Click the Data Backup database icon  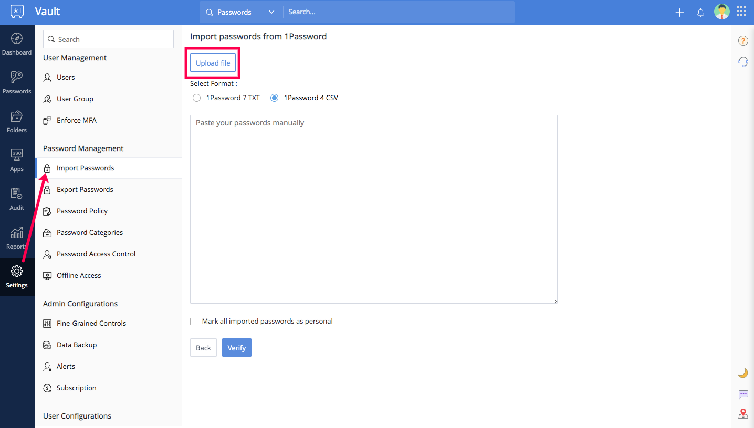[x=47, y=345]
